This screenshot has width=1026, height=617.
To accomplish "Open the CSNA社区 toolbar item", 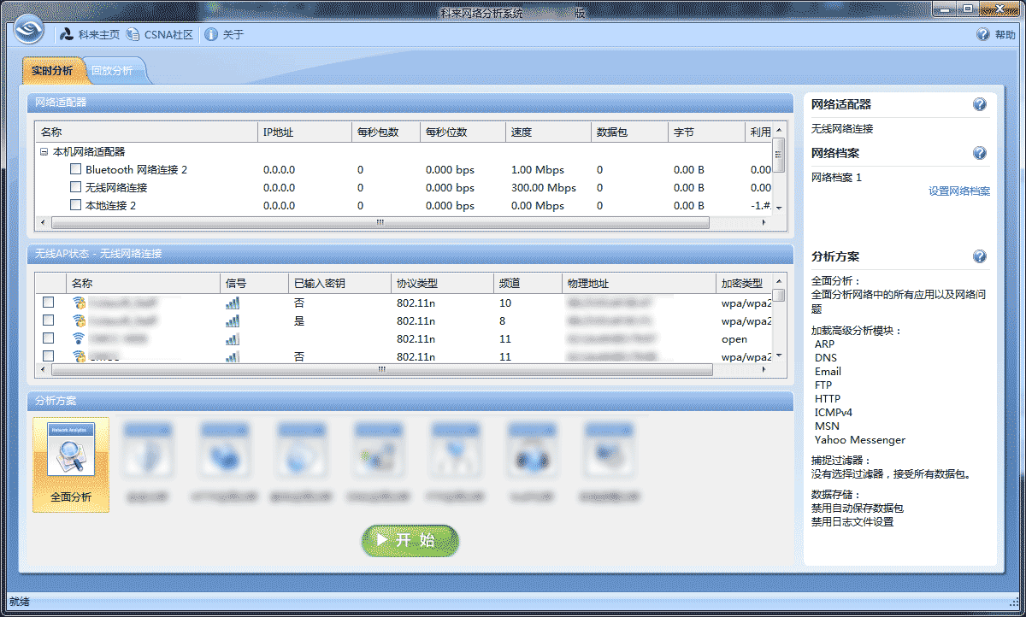I will 159,35.
